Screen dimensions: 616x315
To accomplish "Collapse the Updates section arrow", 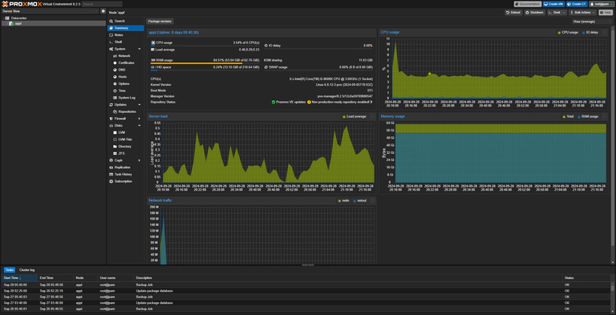I will (x=140, y=105).
